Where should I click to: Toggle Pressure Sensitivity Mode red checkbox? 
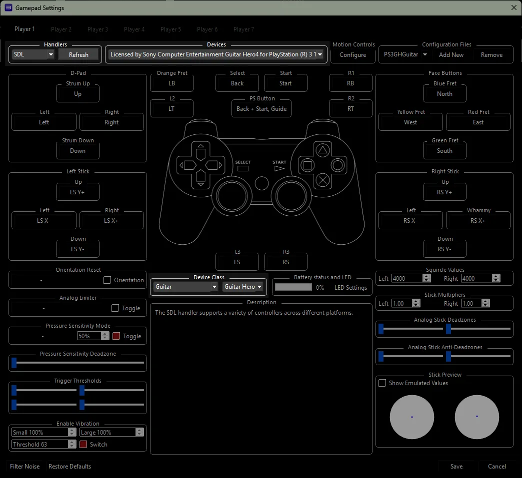click(x=116, y=336)
